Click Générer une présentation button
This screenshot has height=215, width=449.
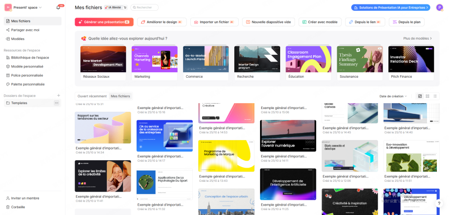point(104,22)
